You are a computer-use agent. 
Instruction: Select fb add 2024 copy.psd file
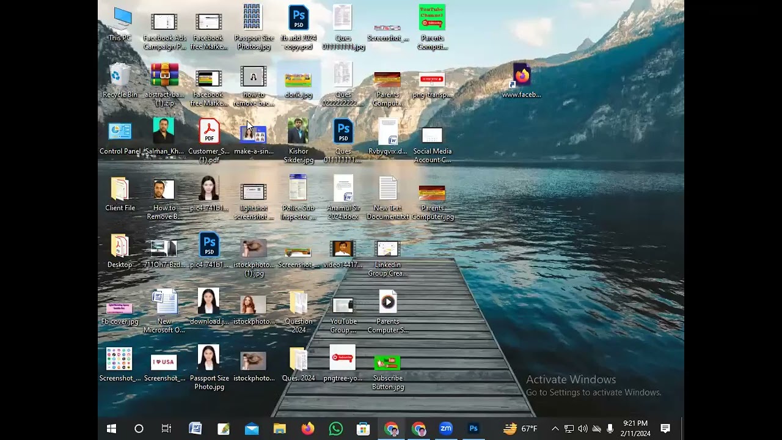pos(299,28)
